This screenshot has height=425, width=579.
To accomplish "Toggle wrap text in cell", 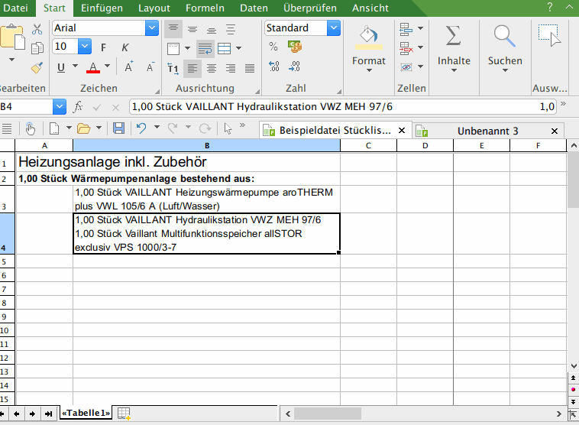I will click(205, 48).
